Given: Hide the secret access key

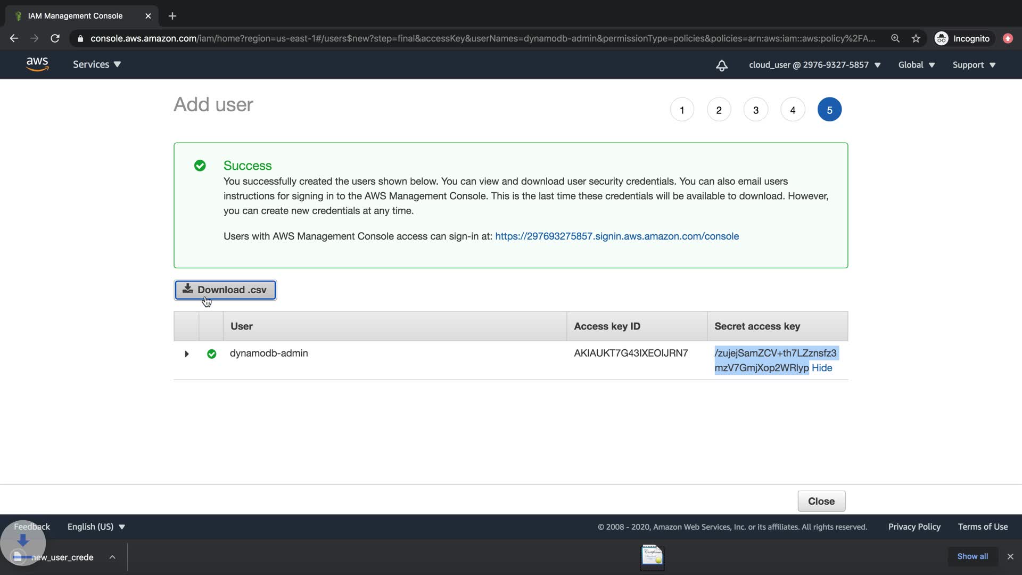Looking at the screenshot, I should click(821, 368).
